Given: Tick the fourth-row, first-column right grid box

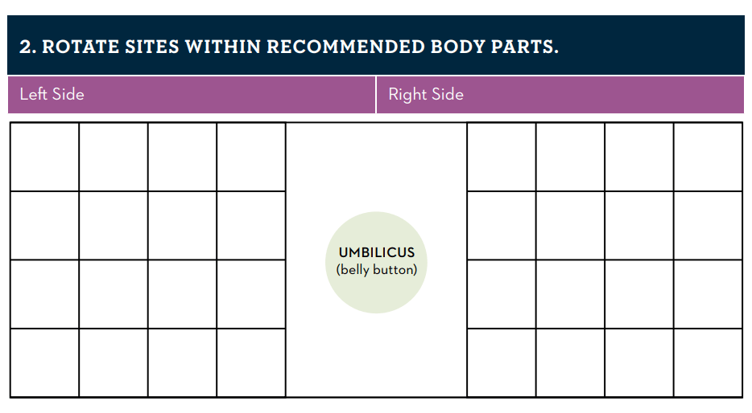Looking at the screenshot, I should (502, 362).
